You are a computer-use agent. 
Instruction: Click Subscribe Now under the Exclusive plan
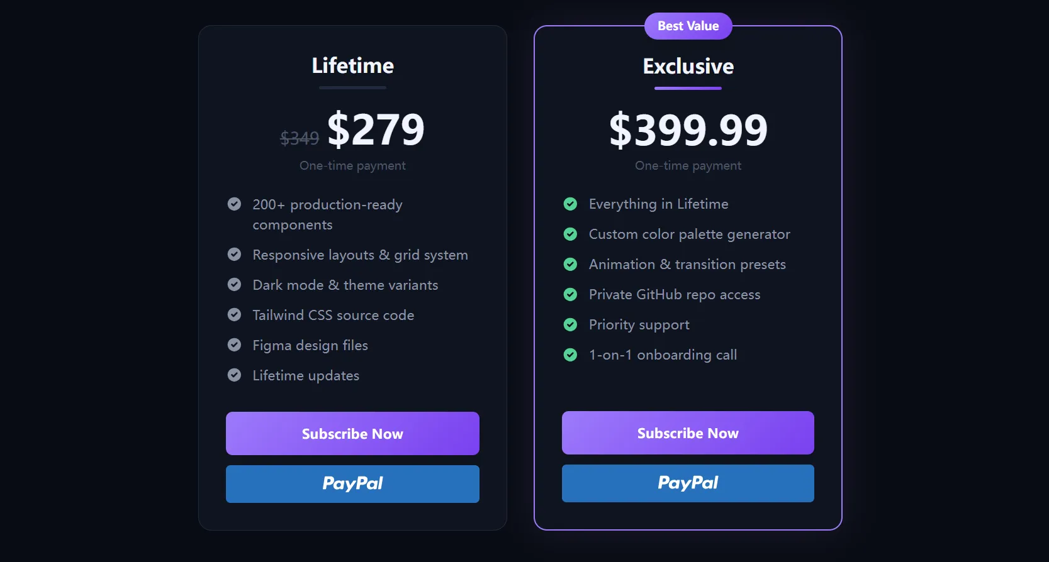[688, 433]
